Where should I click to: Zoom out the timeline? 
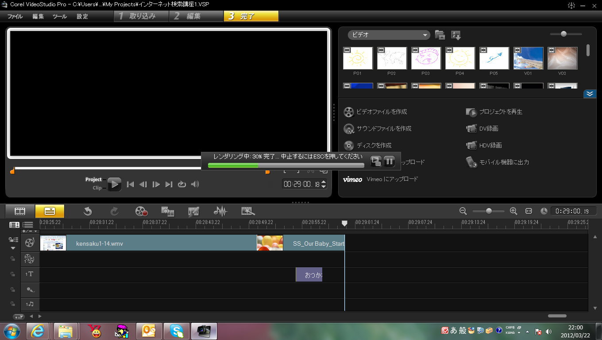tap(463, 211)
